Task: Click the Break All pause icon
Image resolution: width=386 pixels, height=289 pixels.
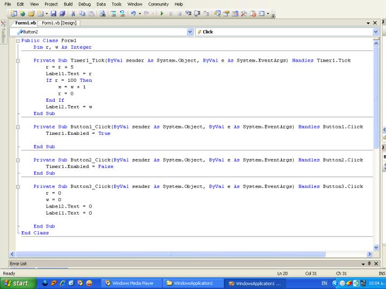Action: 170,13
